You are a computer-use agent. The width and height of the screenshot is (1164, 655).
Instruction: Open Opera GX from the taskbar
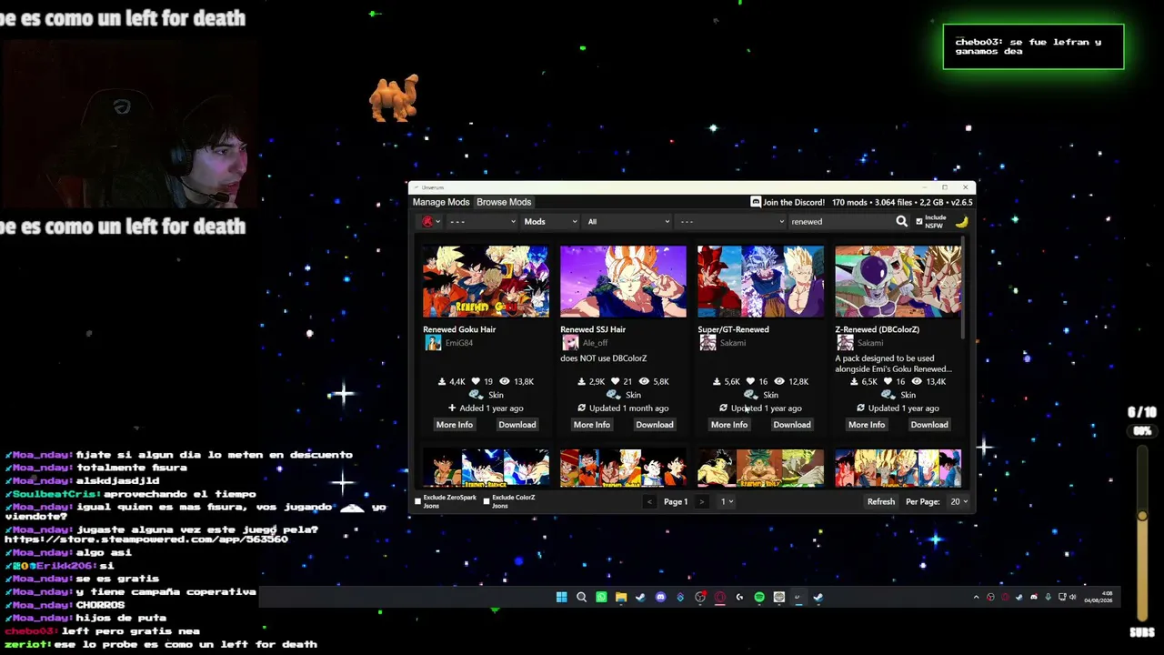[x=719, y=598]
